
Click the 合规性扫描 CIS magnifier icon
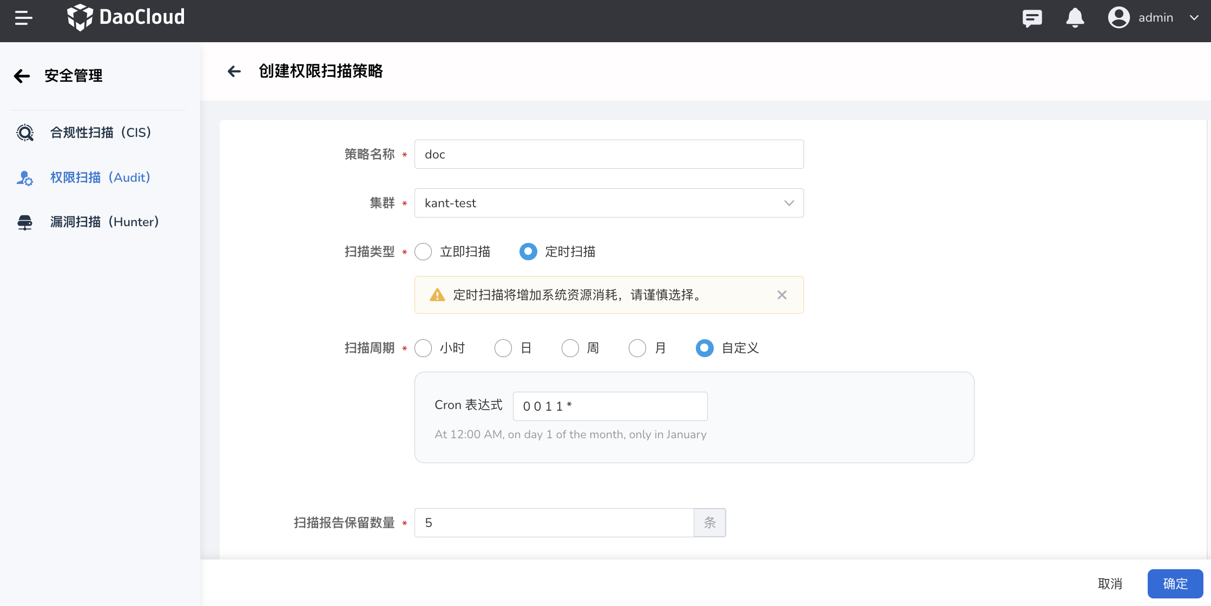[x=25, y=133]
